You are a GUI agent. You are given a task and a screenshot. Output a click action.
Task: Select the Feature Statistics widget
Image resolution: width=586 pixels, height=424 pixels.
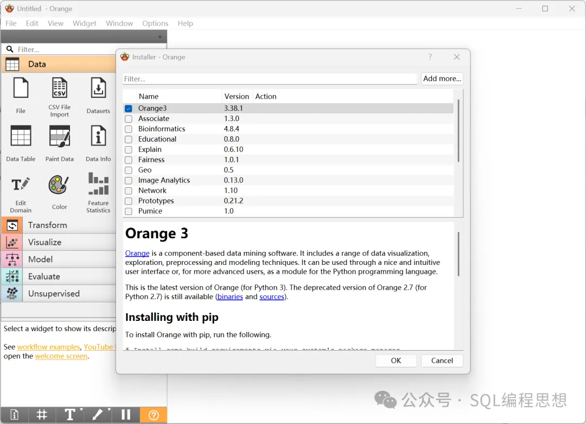click(x=98, y=192)
